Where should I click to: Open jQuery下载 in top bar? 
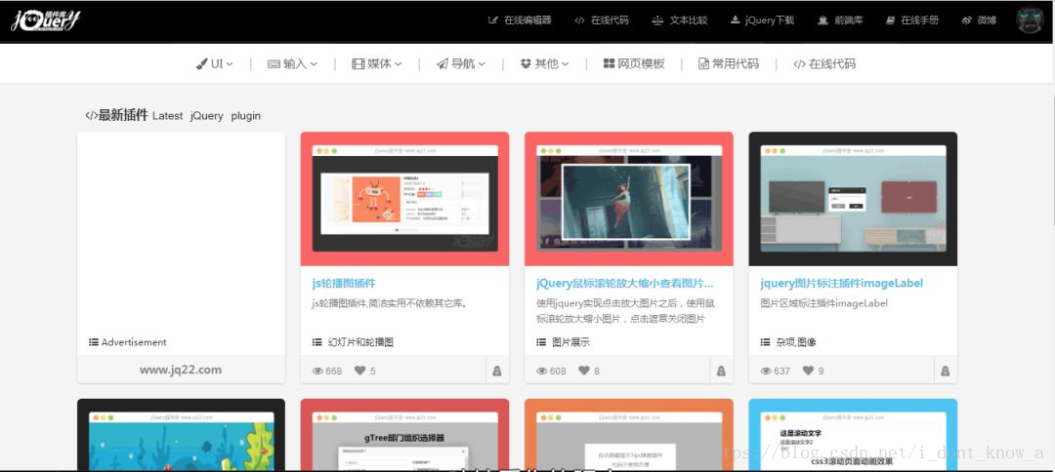[762, 20]
